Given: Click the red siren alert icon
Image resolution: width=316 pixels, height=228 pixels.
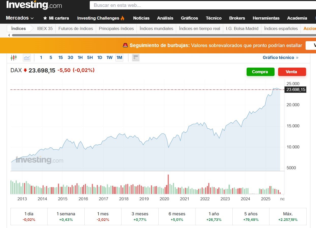Looking at the screenshot, I should click(125, 45).
